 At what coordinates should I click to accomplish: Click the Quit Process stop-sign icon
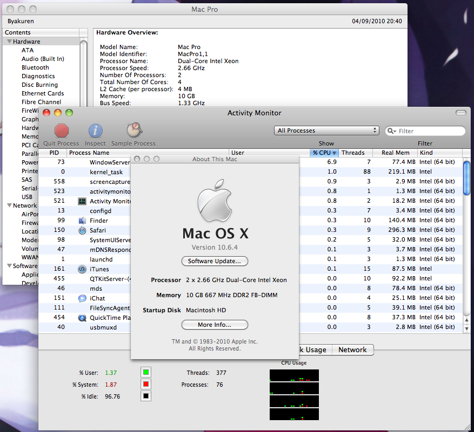tap(62, 131)
